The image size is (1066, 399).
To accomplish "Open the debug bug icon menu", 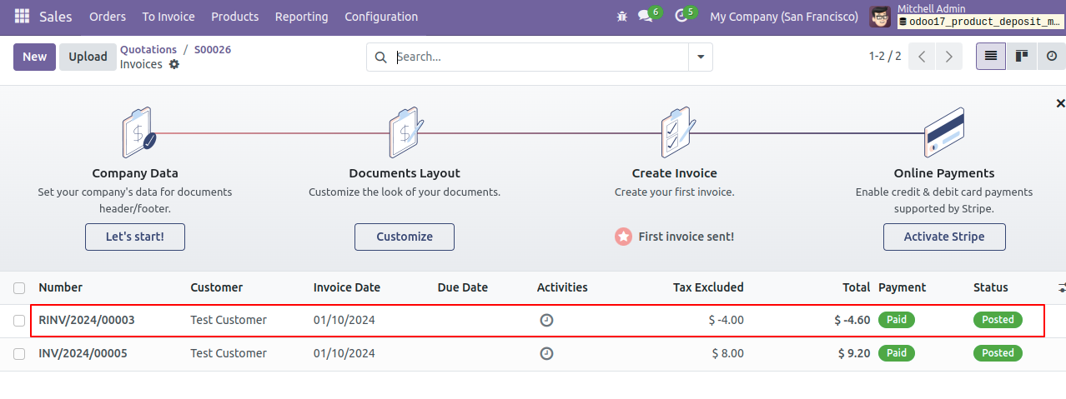I will click(x=621, y=17).
